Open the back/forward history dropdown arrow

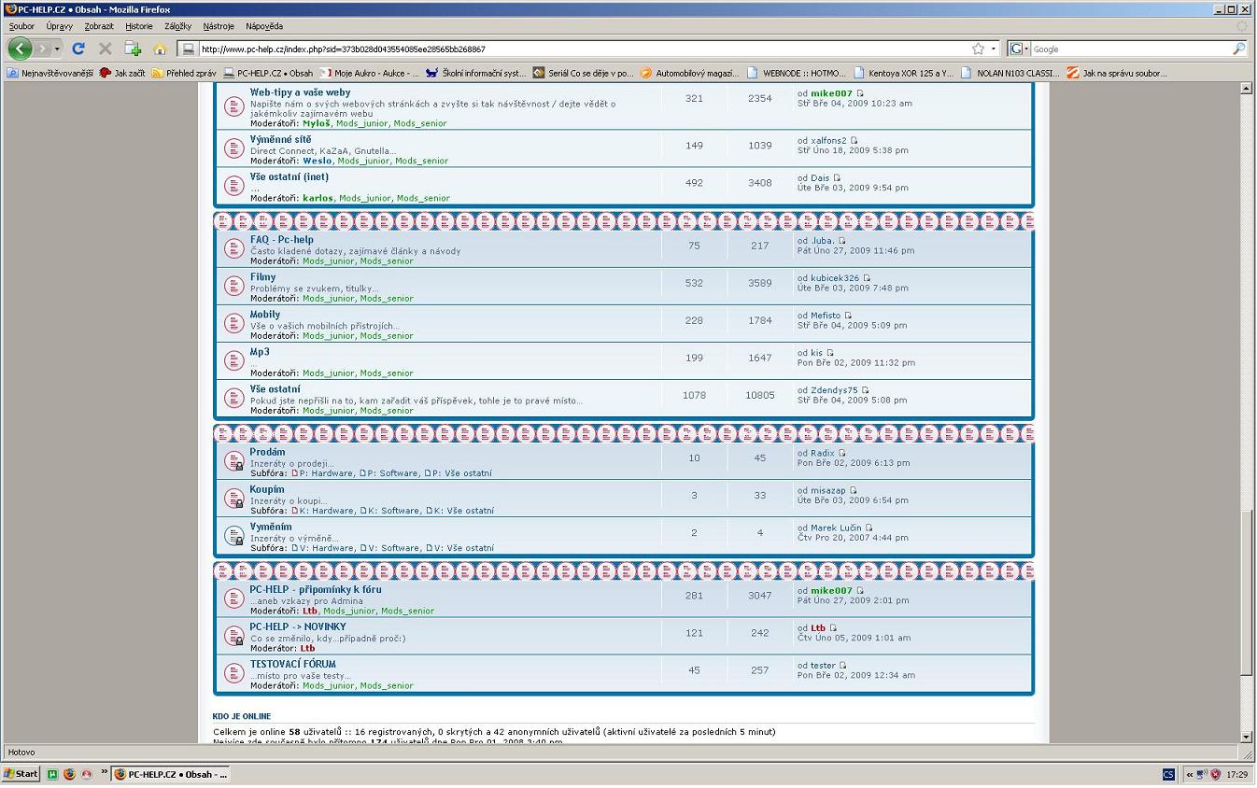pos(57,49)
